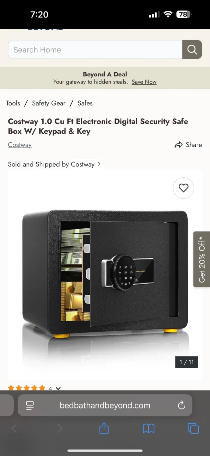
Task: Reload page using the refresh icon
Action: point(182,405)
